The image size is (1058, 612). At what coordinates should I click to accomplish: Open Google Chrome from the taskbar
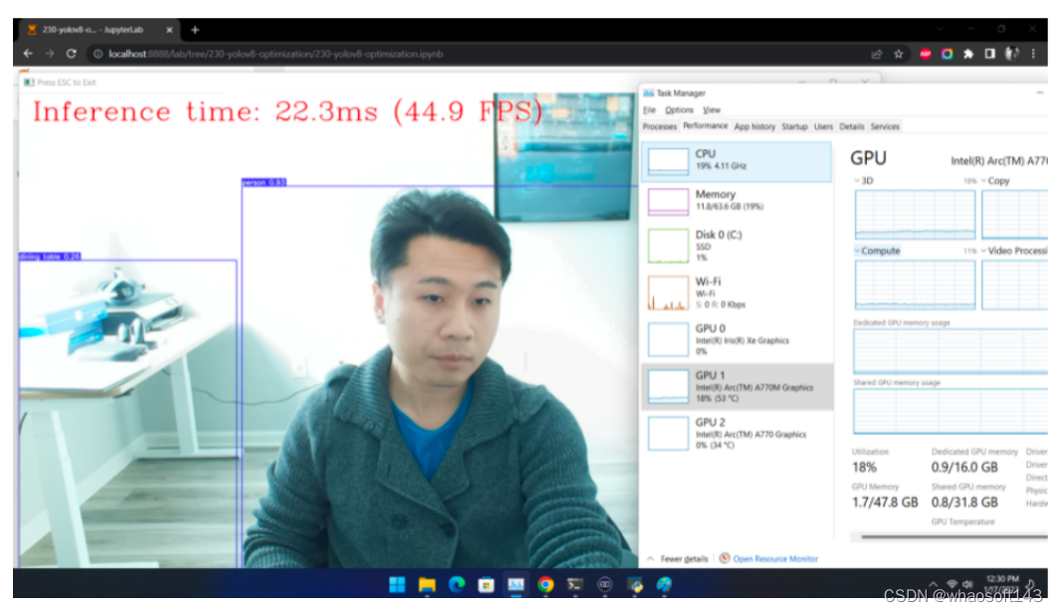tap(545, 584)
